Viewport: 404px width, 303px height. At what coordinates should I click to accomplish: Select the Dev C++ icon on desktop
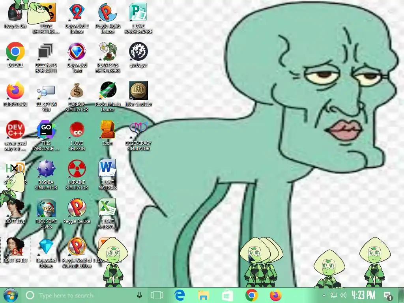15,136
